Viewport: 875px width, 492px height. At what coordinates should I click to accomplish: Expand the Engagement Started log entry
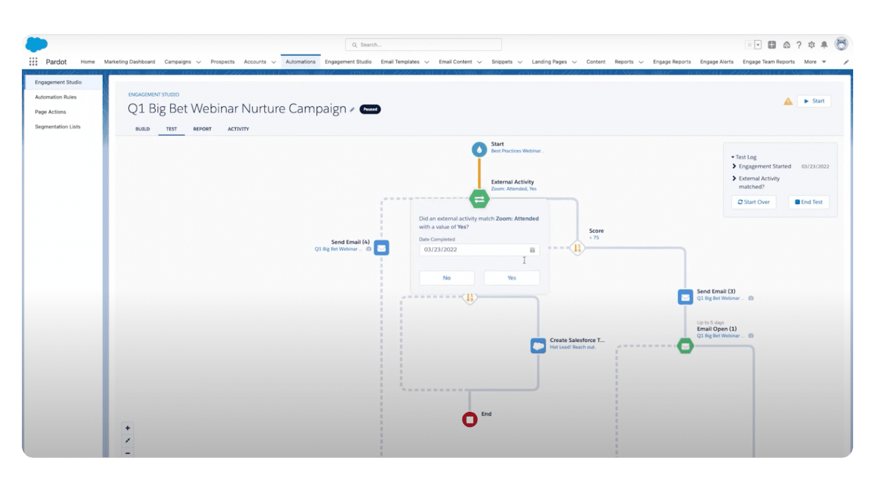coord(735,166)
